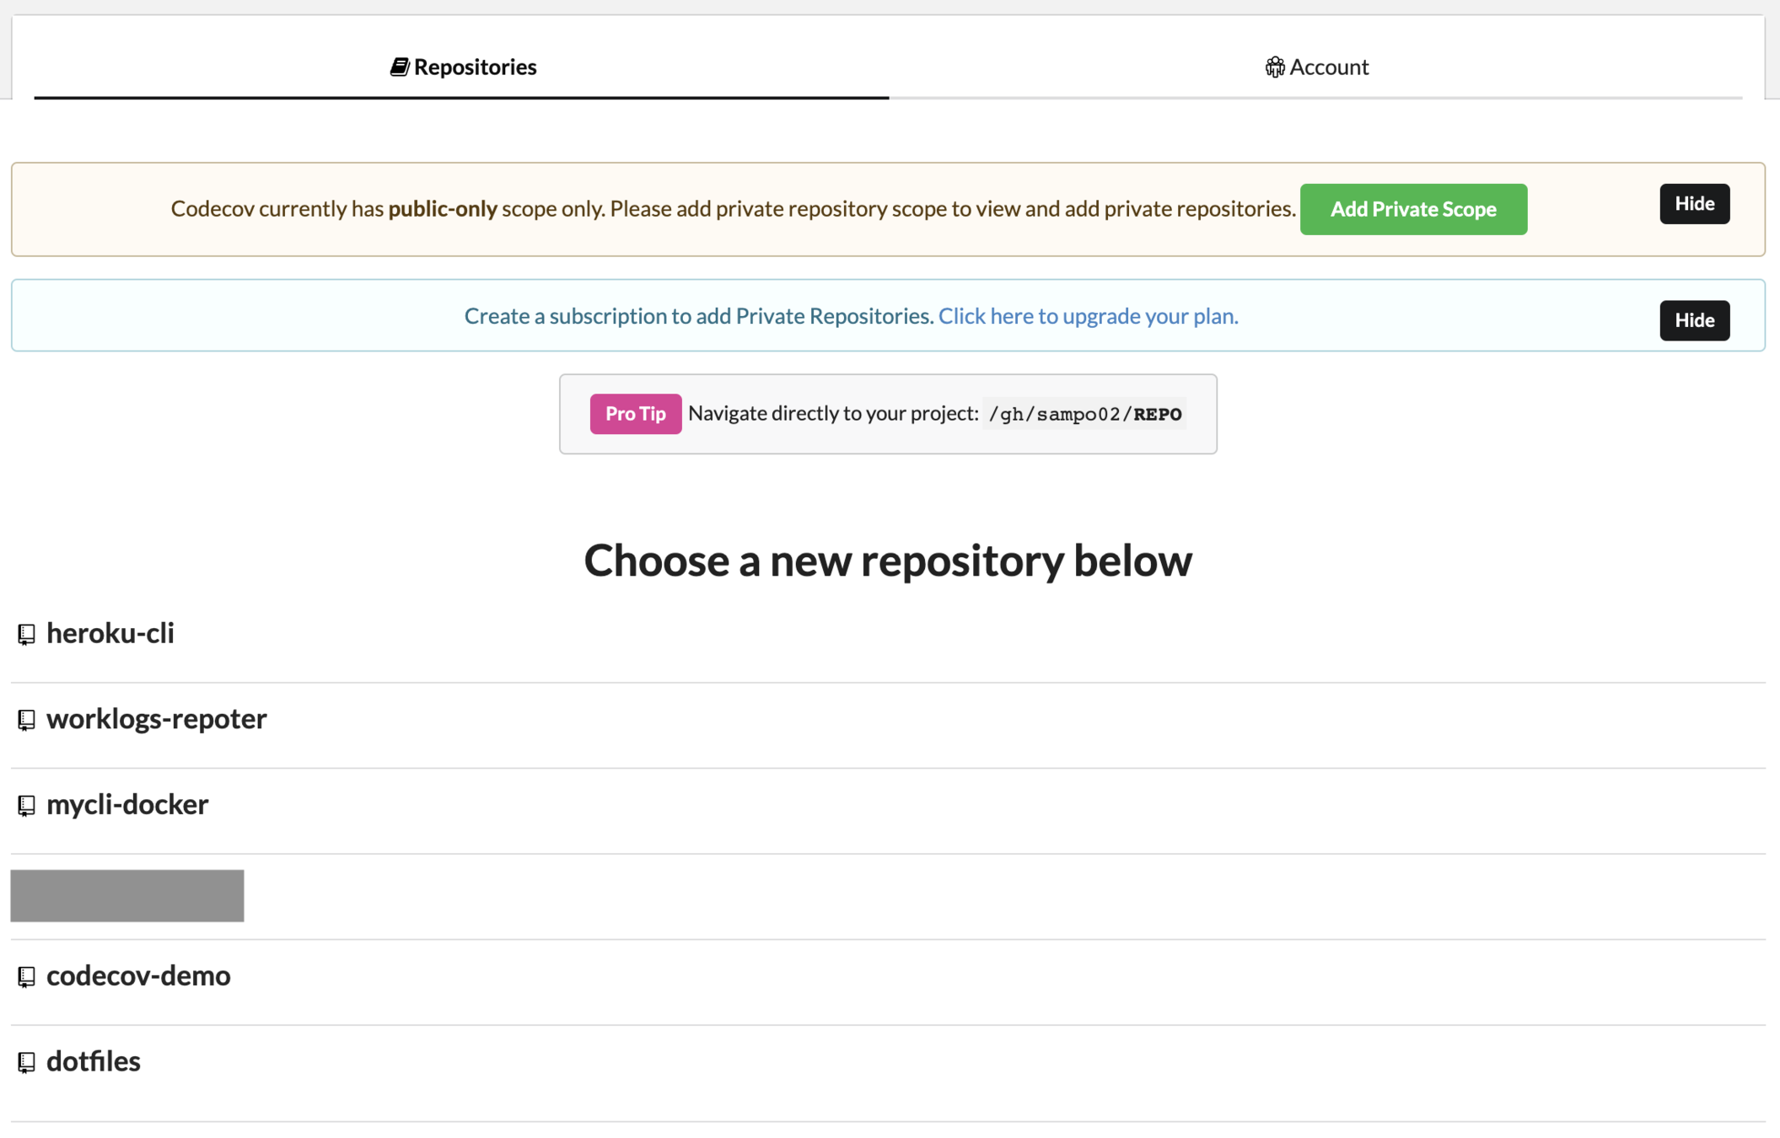
Task: Open the Account tab
Action: click(x=1328, y=67)
